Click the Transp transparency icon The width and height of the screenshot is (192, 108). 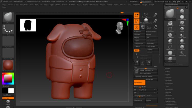click(143, 63)
